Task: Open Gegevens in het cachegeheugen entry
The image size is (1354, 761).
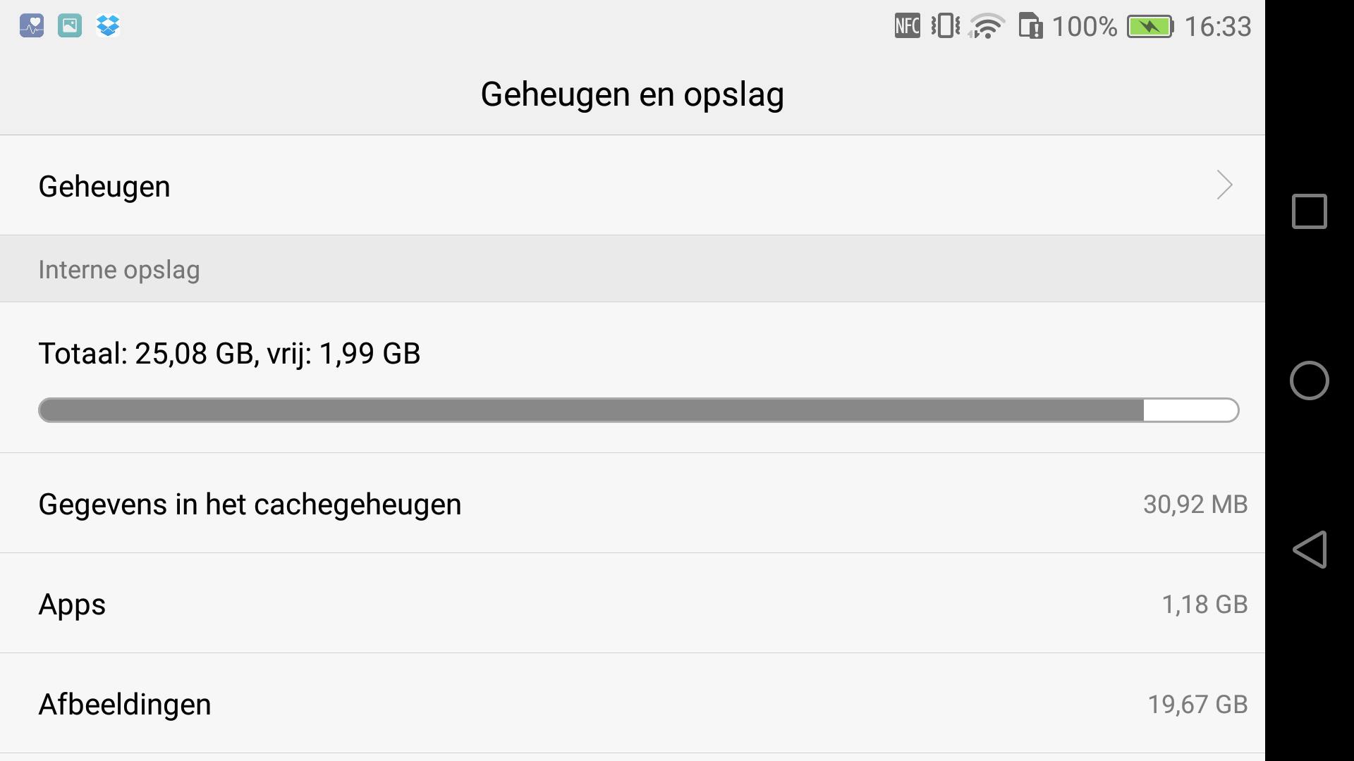Action: pyautogui.click(x=250, y=505)
